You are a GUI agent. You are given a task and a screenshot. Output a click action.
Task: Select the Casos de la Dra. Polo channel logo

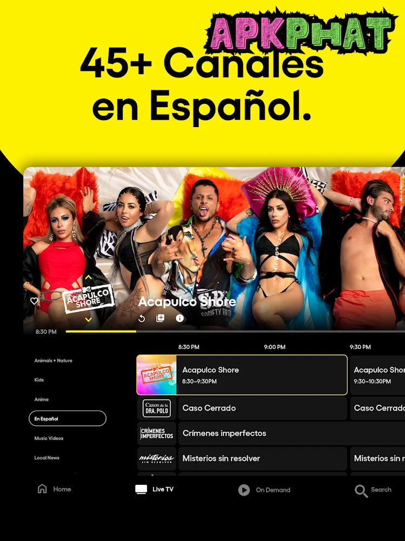tap(157, 408)
